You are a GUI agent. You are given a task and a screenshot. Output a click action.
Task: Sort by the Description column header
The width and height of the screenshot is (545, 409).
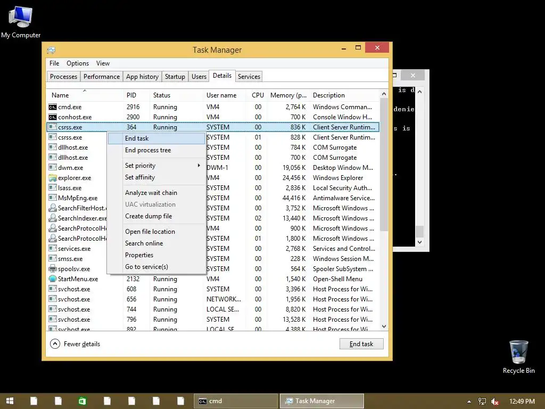tap(345, 95)
